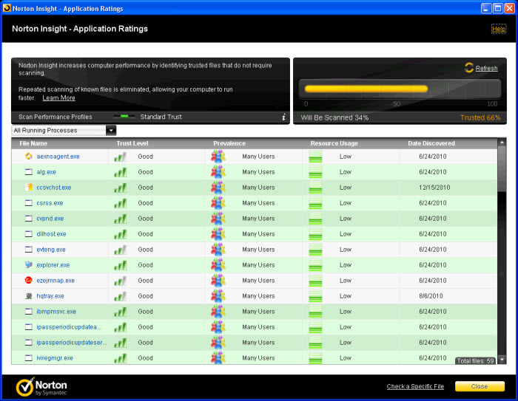Click the 12/15/2010 date for ccsvchst.exe
Screen dimensions: 518x401
(x=434, y=188)
